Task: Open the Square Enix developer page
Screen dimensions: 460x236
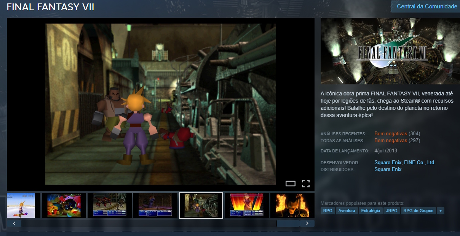Action: (x=388, y=162)
